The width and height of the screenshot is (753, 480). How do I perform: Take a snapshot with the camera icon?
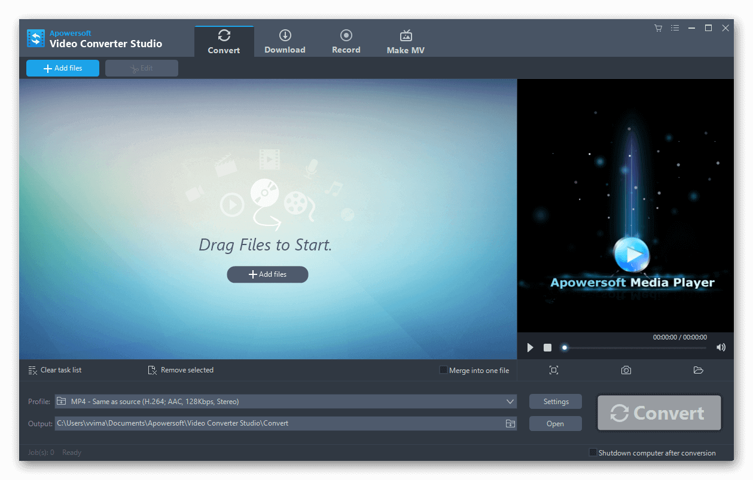pos(626,370)
